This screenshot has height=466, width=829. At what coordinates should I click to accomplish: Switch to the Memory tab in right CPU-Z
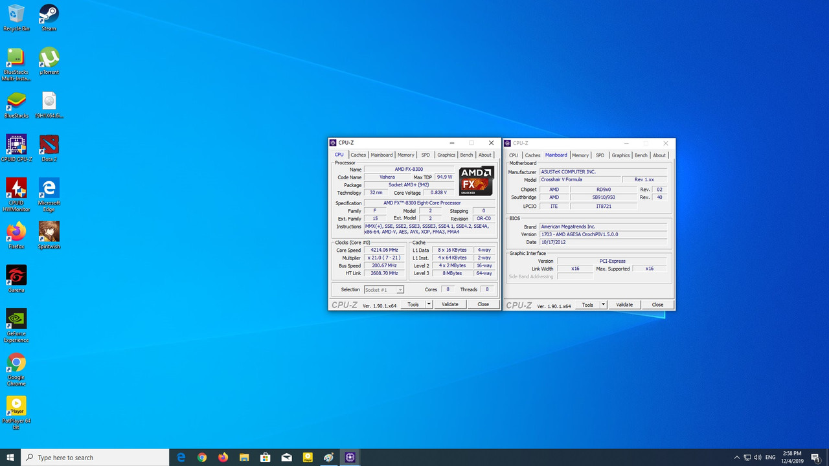point(580,155)
